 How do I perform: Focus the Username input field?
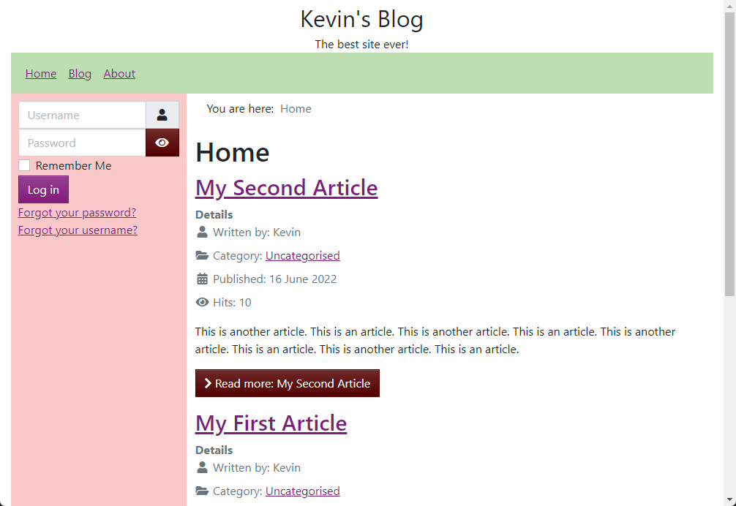(x=82, y=115)
